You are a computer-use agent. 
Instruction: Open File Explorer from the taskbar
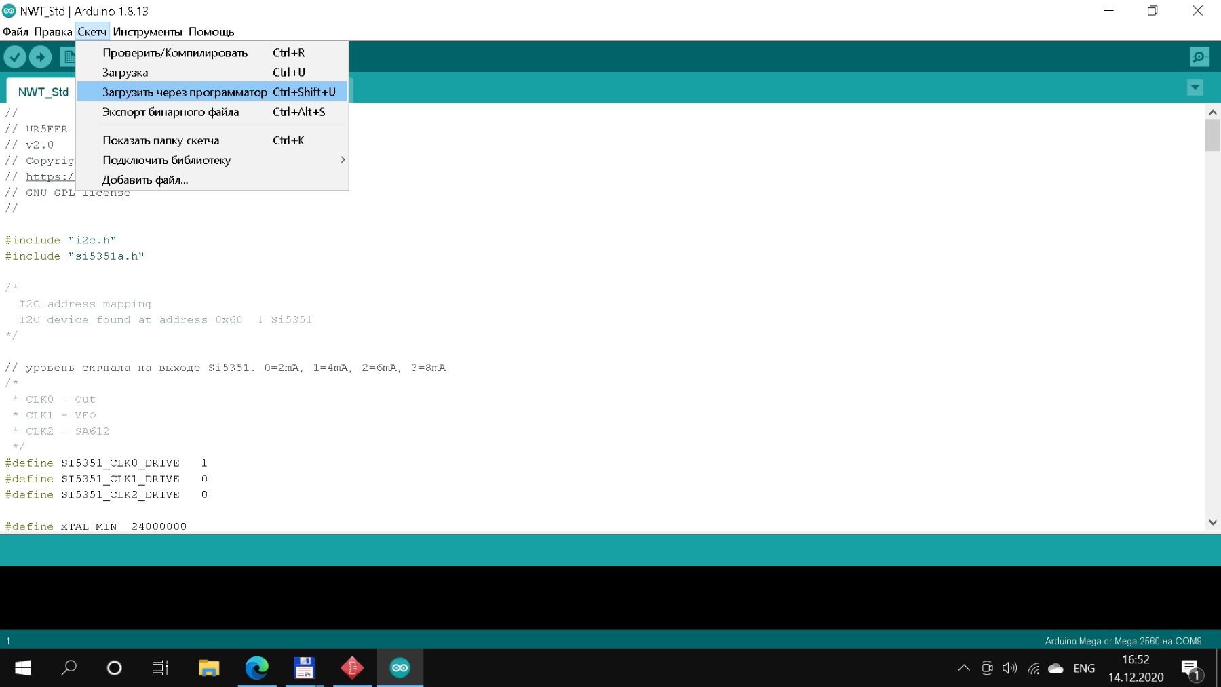209,668
